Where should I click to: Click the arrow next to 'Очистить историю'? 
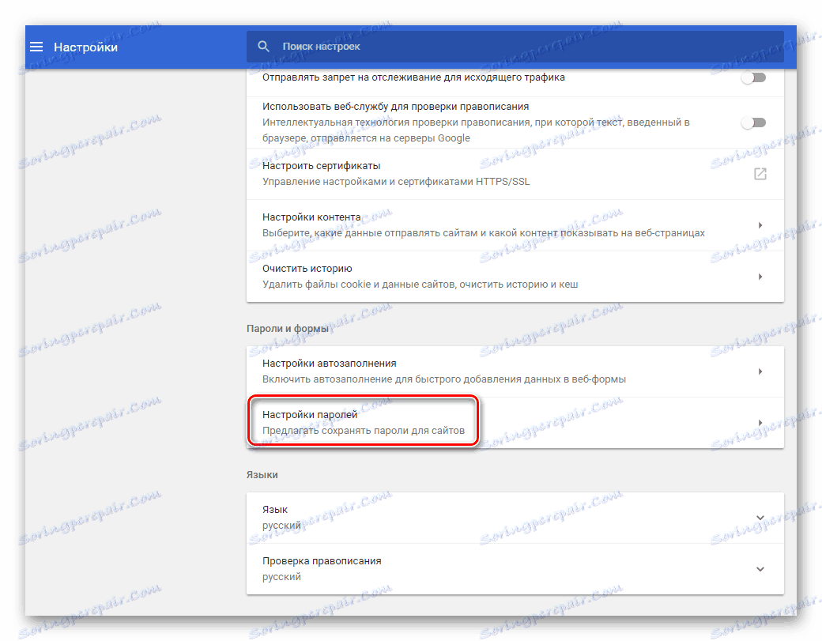[760, 277]
